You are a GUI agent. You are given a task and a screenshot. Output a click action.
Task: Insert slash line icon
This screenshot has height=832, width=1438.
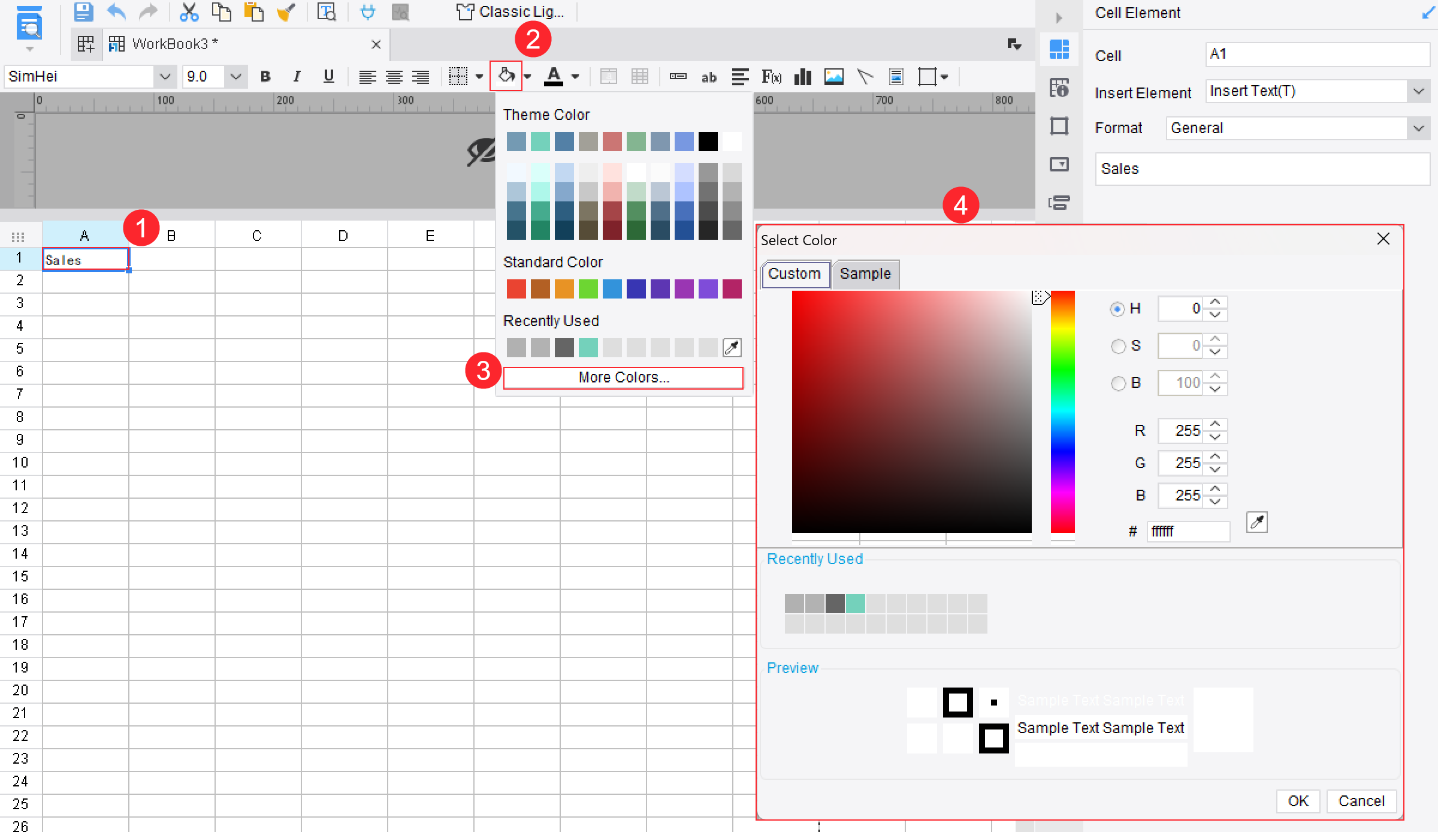(865, 76)
